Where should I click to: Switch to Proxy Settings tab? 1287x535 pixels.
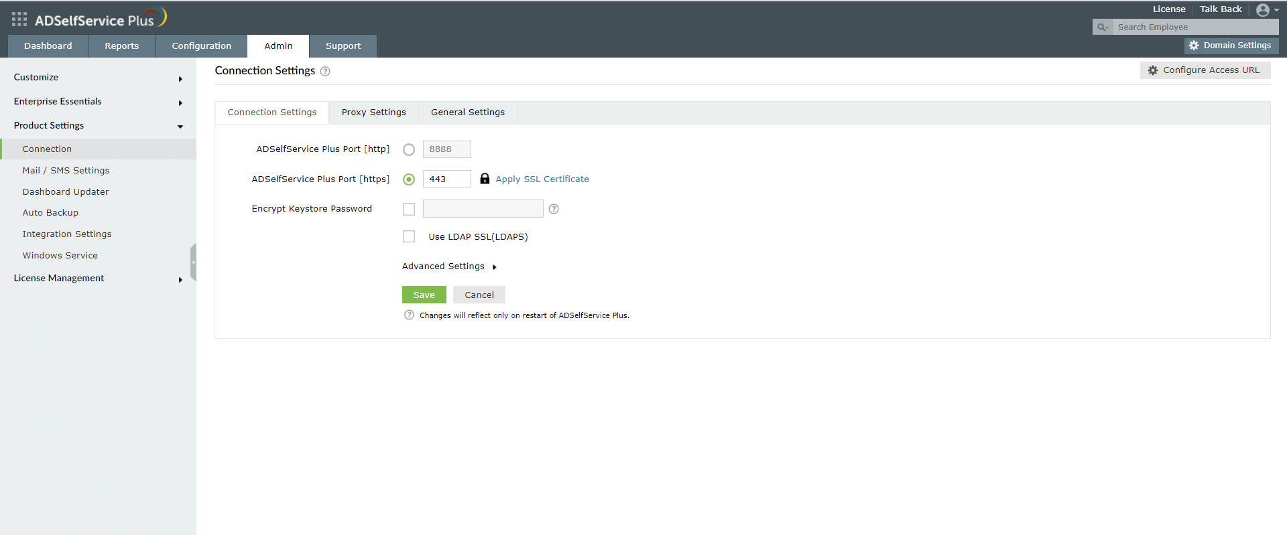[x=374, y=112]
